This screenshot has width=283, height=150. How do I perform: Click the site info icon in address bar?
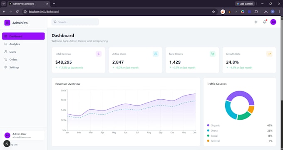tap(25, 12)
